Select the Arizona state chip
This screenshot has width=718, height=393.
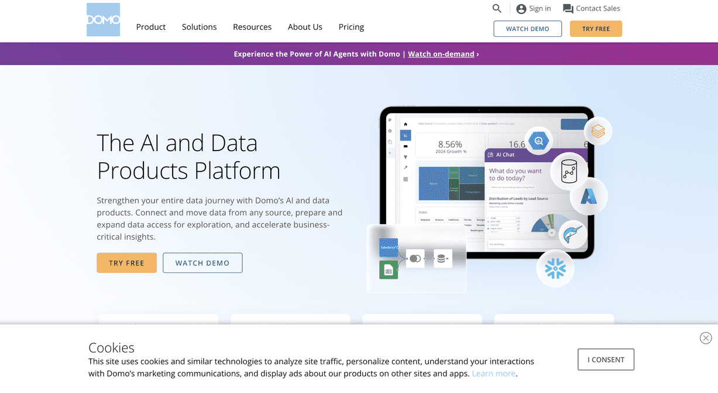pos(439,220)
